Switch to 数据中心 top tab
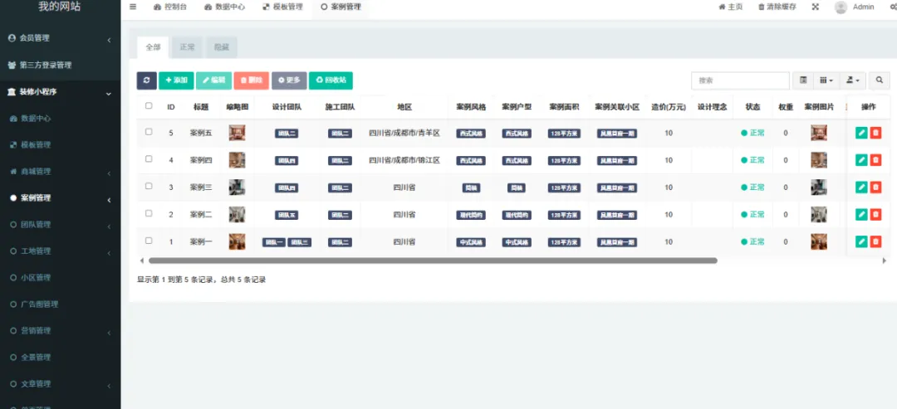 pos(224,7)
